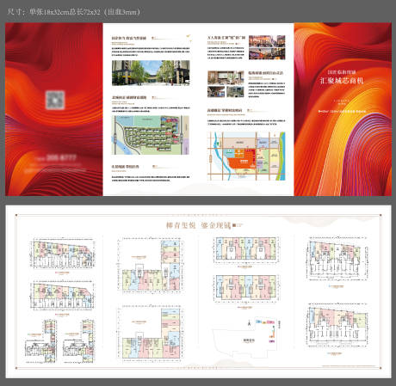Select the lower shopping street night photo

point(267,53)
